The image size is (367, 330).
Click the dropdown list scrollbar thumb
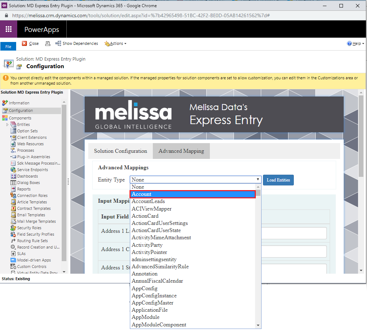[x=258, y=193]
